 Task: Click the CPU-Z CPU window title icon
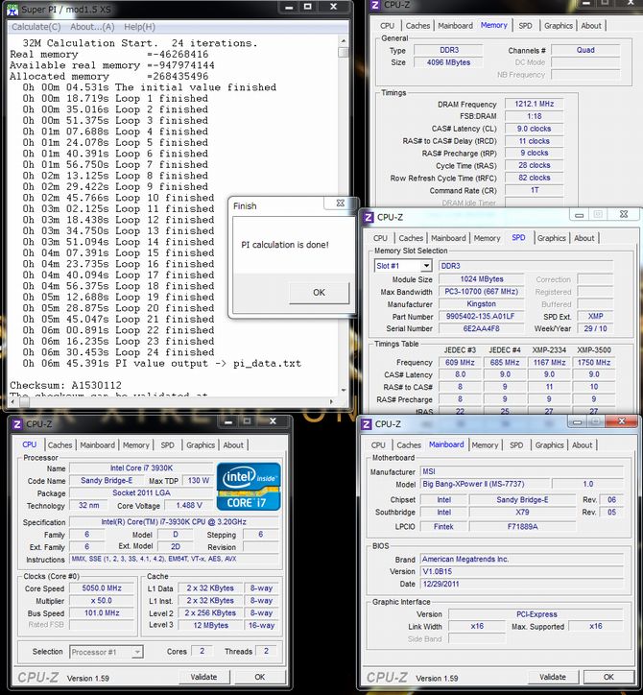[17, 424]
